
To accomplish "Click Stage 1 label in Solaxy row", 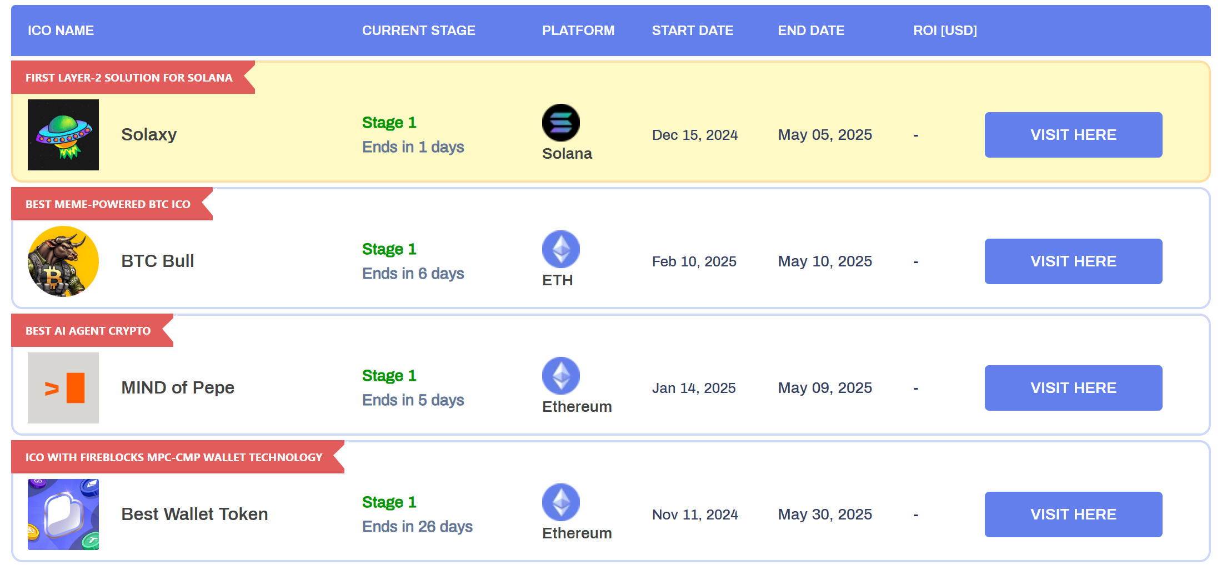I will [389, 123].
